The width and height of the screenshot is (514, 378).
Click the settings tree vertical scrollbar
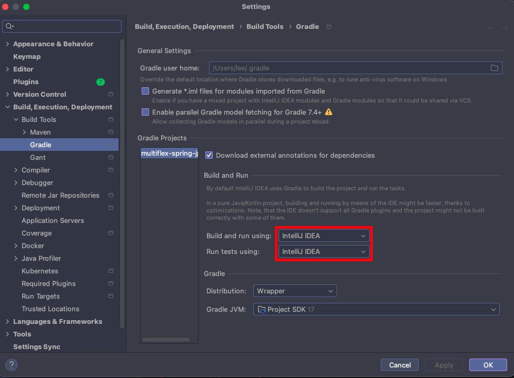click(122, 183)
